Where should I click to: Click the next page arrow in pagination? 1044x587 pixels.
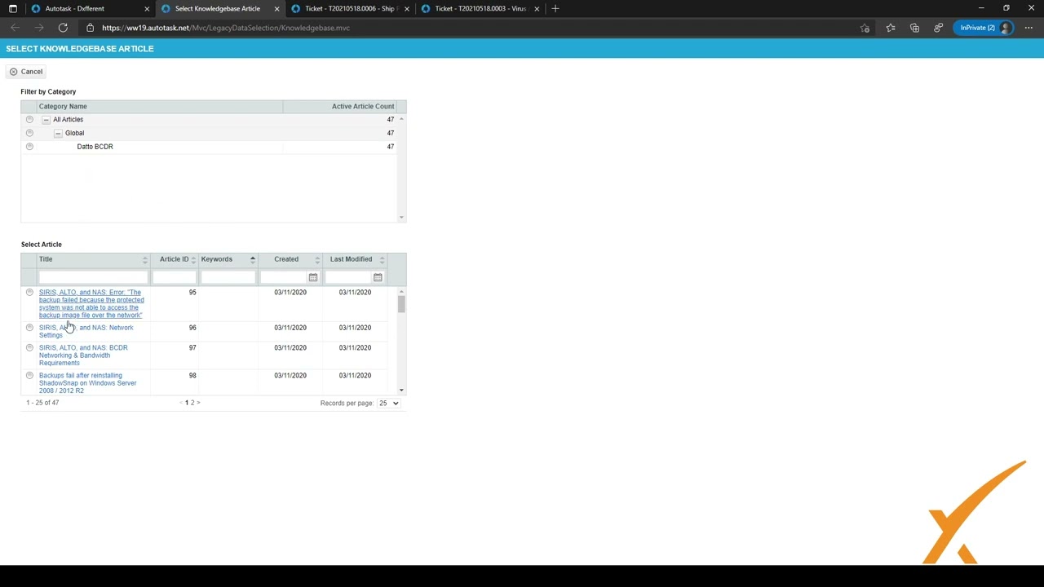click(x=198, y=403)
